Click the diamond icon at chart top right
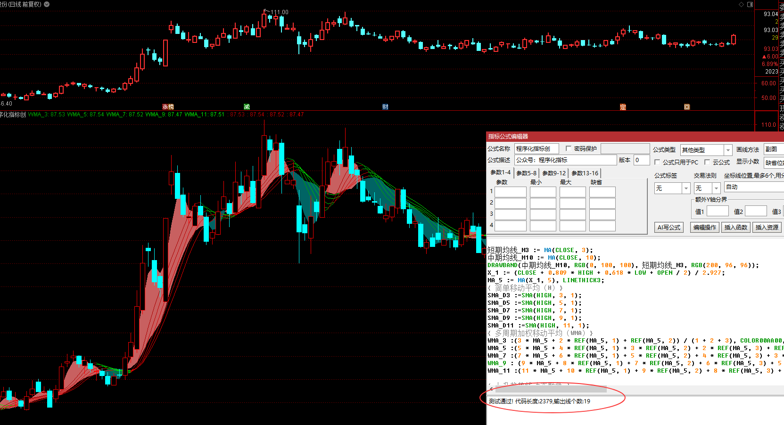This screenshot has width=784, height=425. (x=741, y=4)
